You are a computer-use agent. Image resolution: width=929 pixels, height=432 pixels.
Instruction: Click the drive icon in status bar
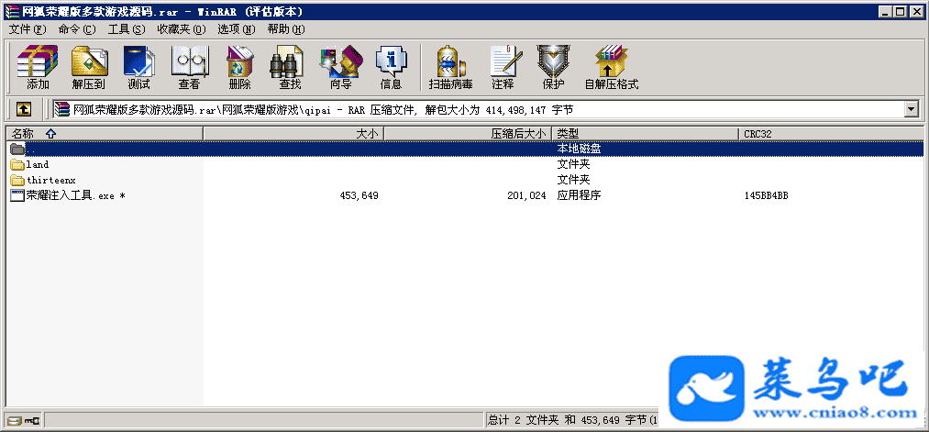coord(15,421)
